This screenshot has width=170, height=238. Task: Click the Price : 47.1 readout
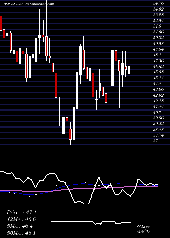coord(21,213)
